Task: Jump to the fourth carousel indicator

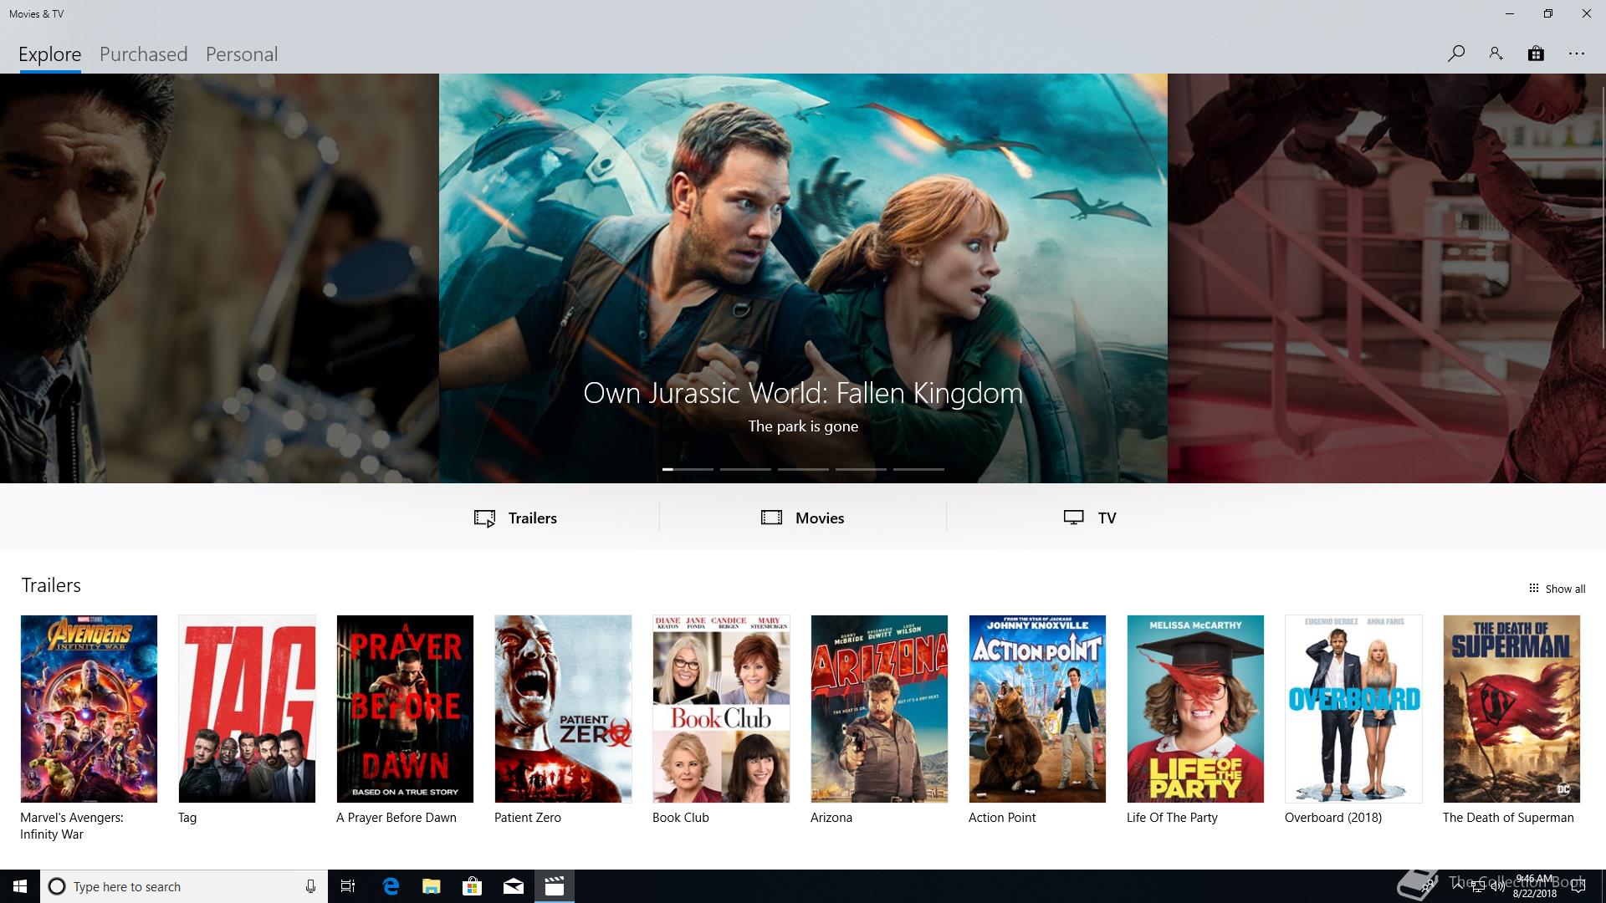Action: 861,469
